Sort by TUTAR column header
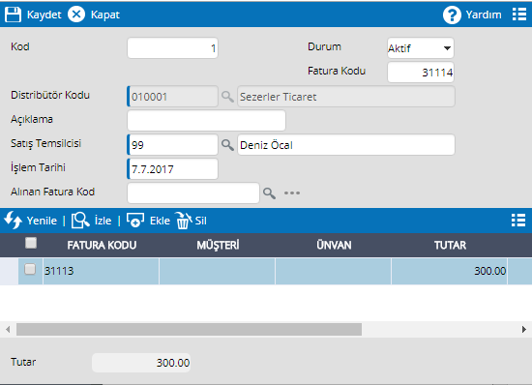Viewport: 532px width, 385px height. pyautogui.click(x=450, y=246)
